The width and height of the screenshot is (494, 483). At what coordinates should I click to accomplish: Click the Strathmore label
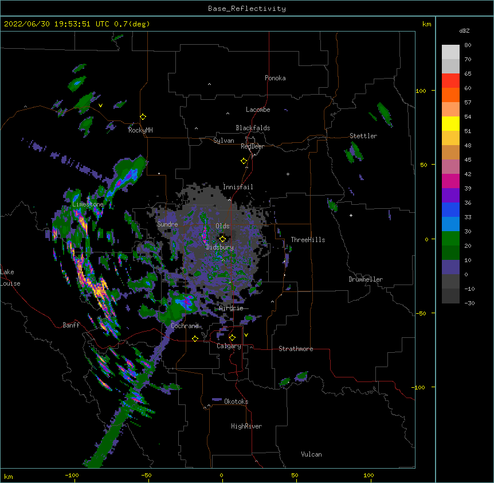pos(296,349)
